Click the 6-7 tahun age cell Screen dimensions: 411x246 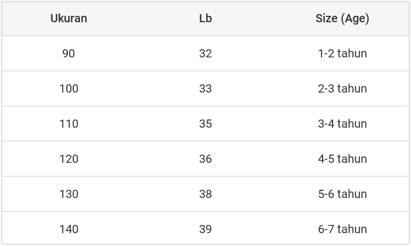(342, 229)
